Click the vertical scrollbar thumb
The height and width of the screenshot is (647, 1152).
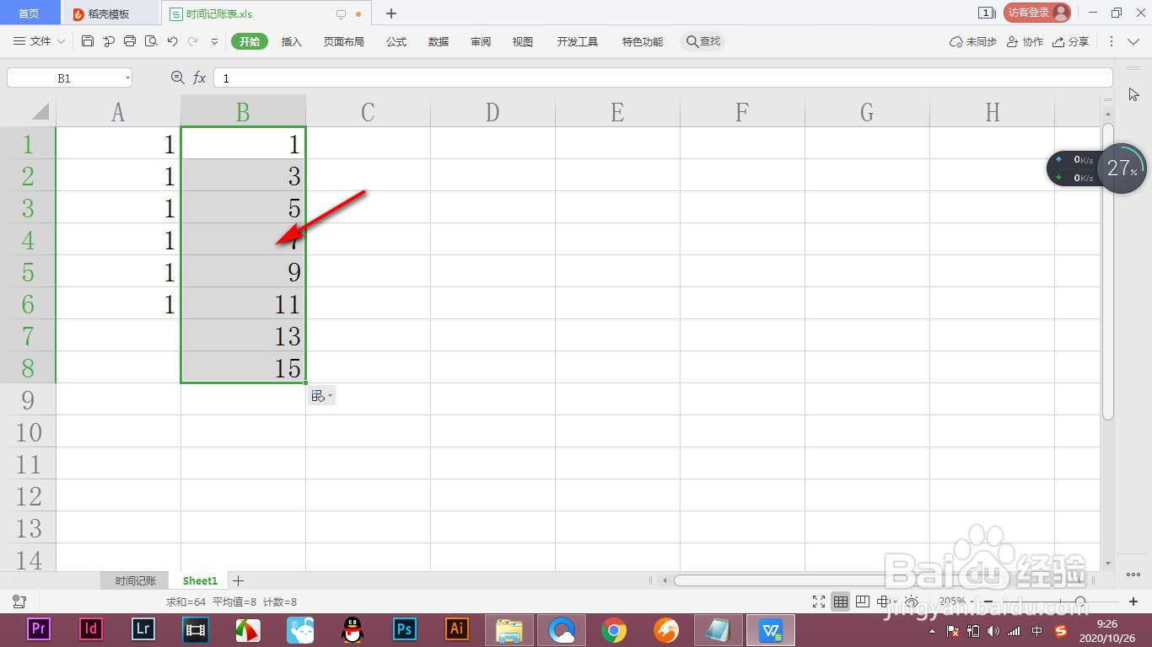1108,271
